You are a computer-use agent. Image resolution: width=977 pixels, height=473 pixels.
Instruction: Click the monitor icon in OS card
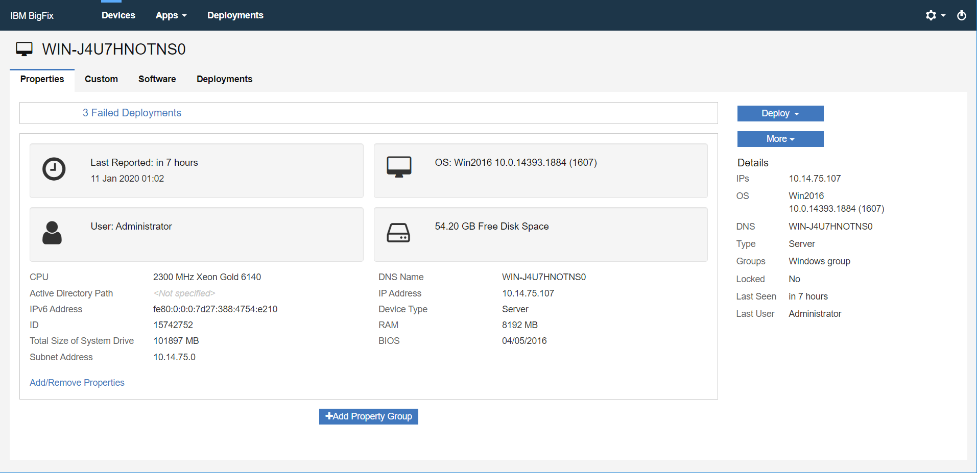399,167
